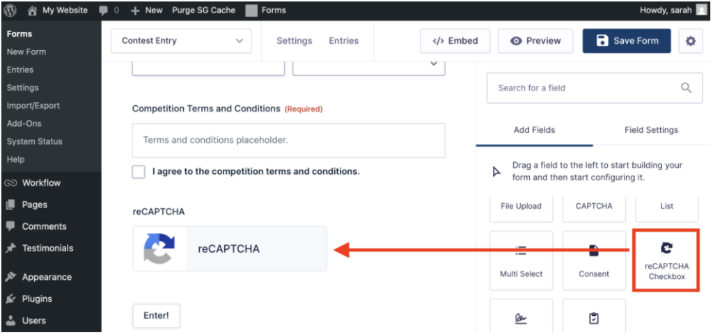The image size is (713, 334).
Task: Click the Enter! submit button
Action: click(157, 316)
